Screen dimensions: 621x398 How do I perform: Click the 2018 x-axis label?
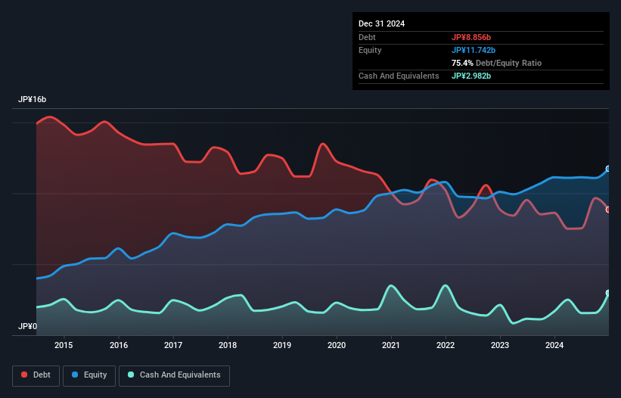pyautogui.click(x=228, y=345)
